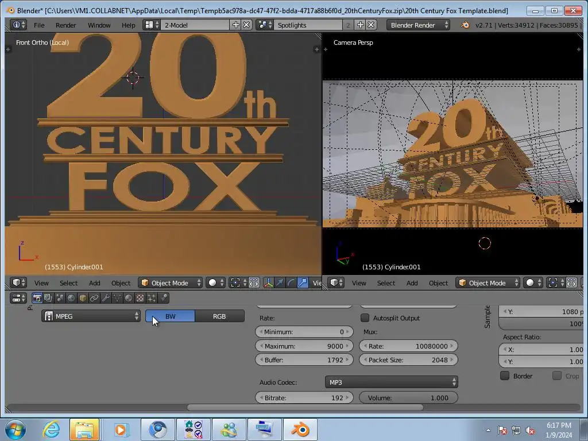This screenshot has width=588, height=441.
Task: Select the translate manipulator arrow icon
Action: pyautogui.click(x=280, y=283)
